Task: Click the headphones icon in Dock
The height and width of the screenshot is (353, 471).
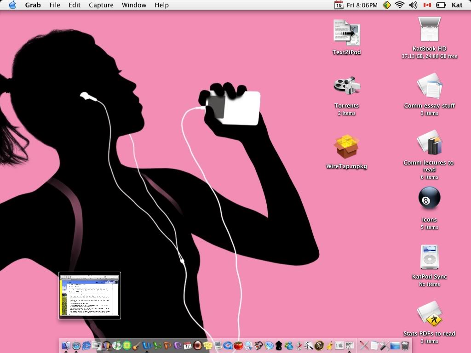Action: (x=107, y=346)
